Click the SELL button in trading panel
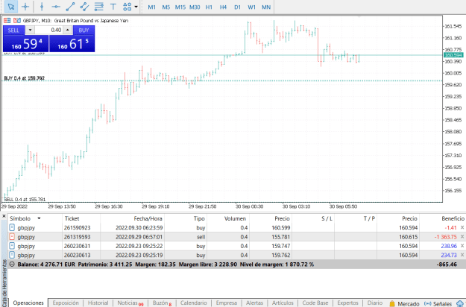The width and height of the screenshot is (466, 307). pyautogui.click(x=13, y=31)
